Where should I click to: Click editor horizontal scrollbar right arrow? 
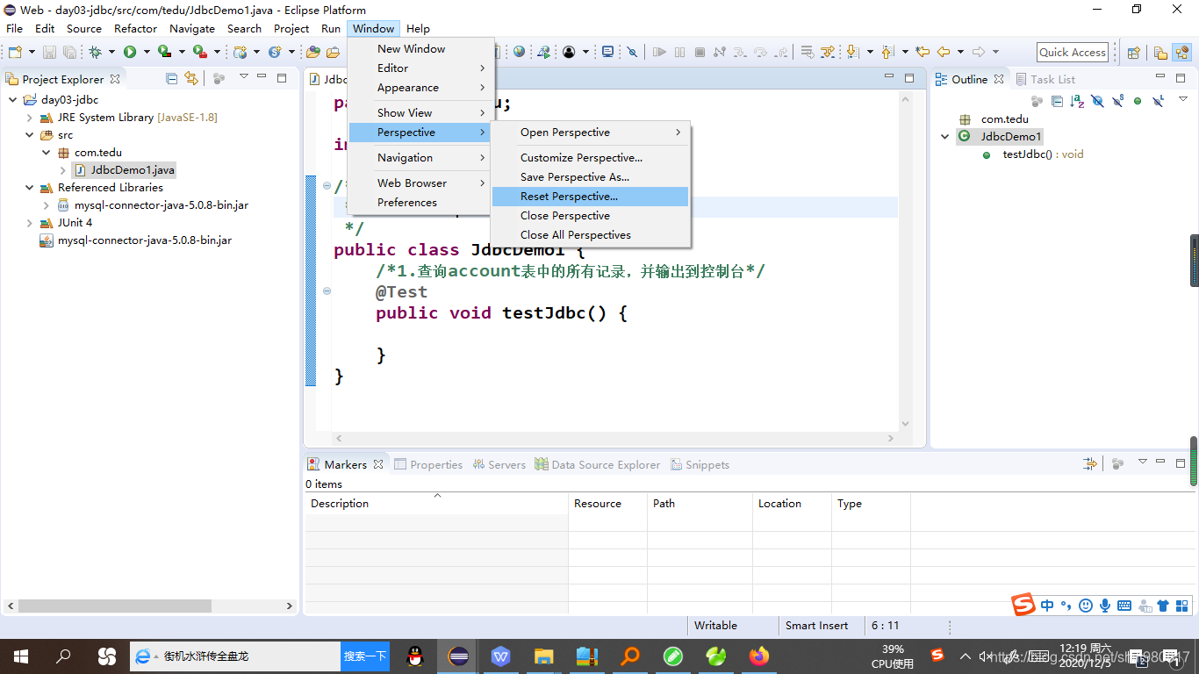[x=892, y=438]
